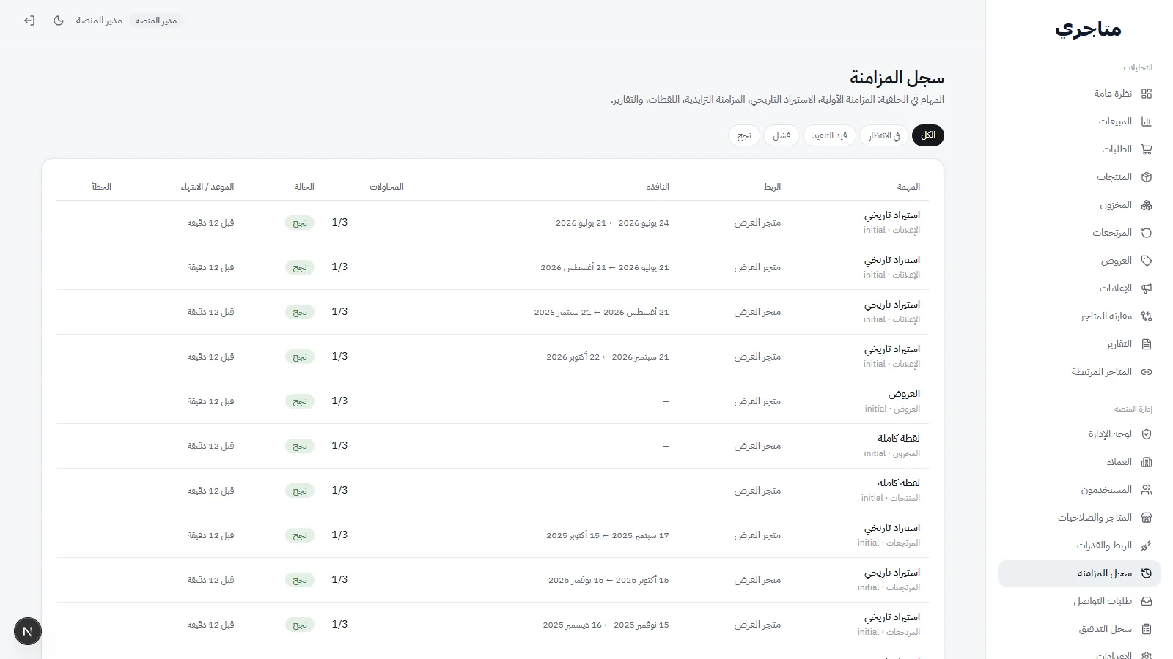Image resolution: width=1173 pixels, height=659 pixels.
Task: Open المخزون inventory icon
Action: pos(1147,205)
